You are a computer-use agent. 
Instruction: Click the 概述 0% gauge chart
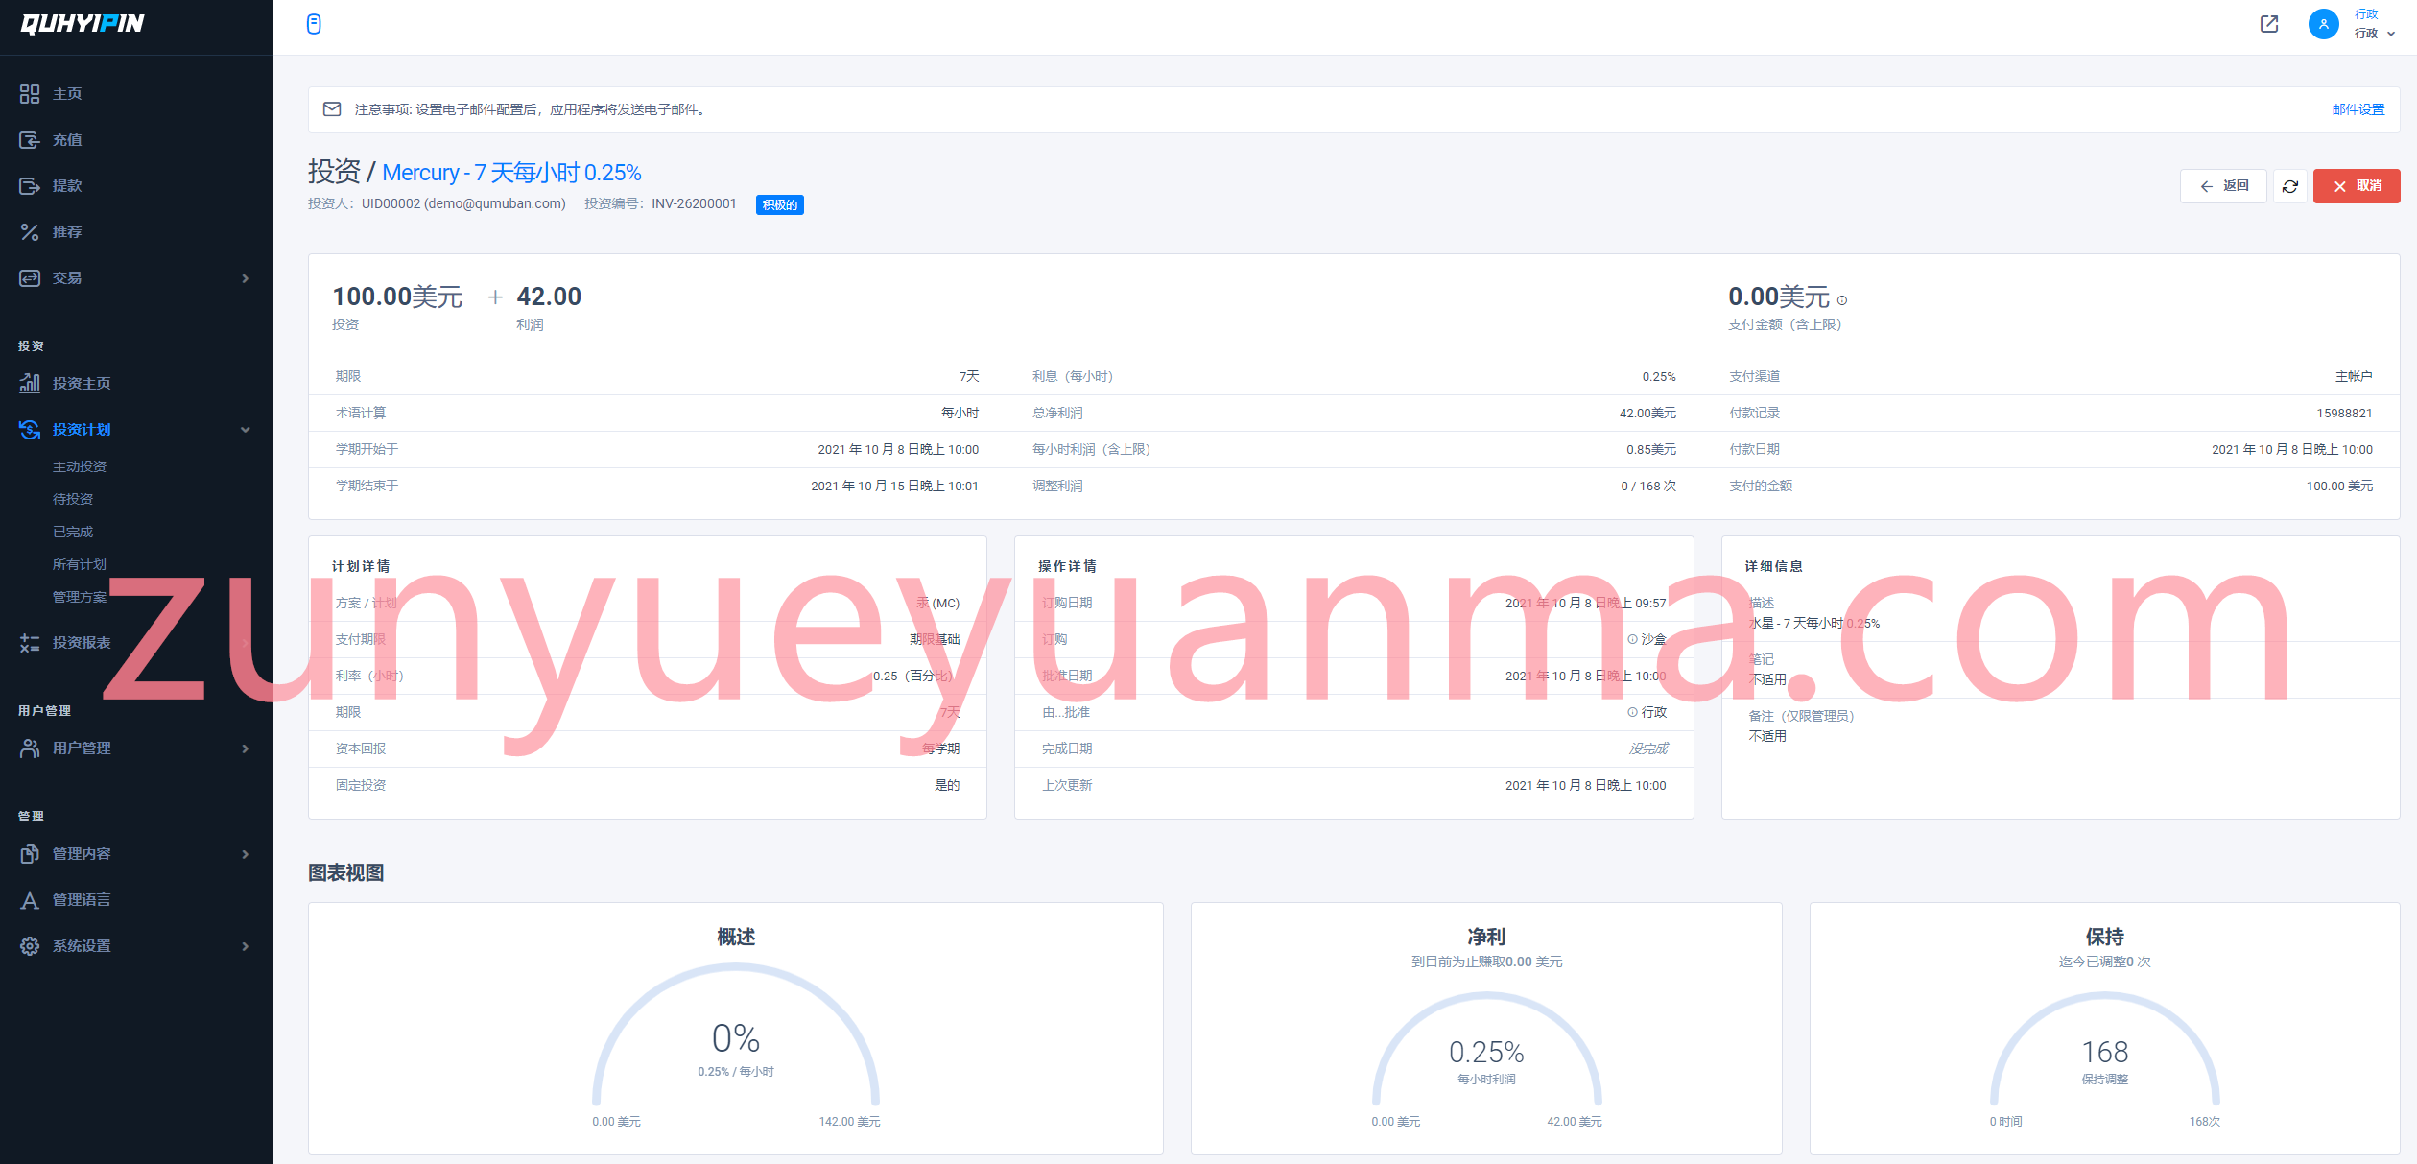pos(736,1036)
